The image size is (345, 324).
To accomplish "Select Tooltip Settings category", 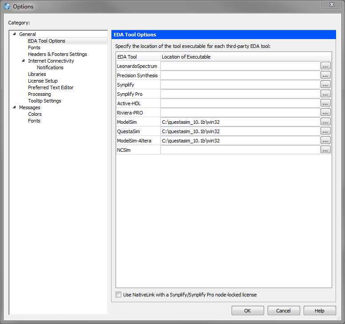I will [44, 101].
